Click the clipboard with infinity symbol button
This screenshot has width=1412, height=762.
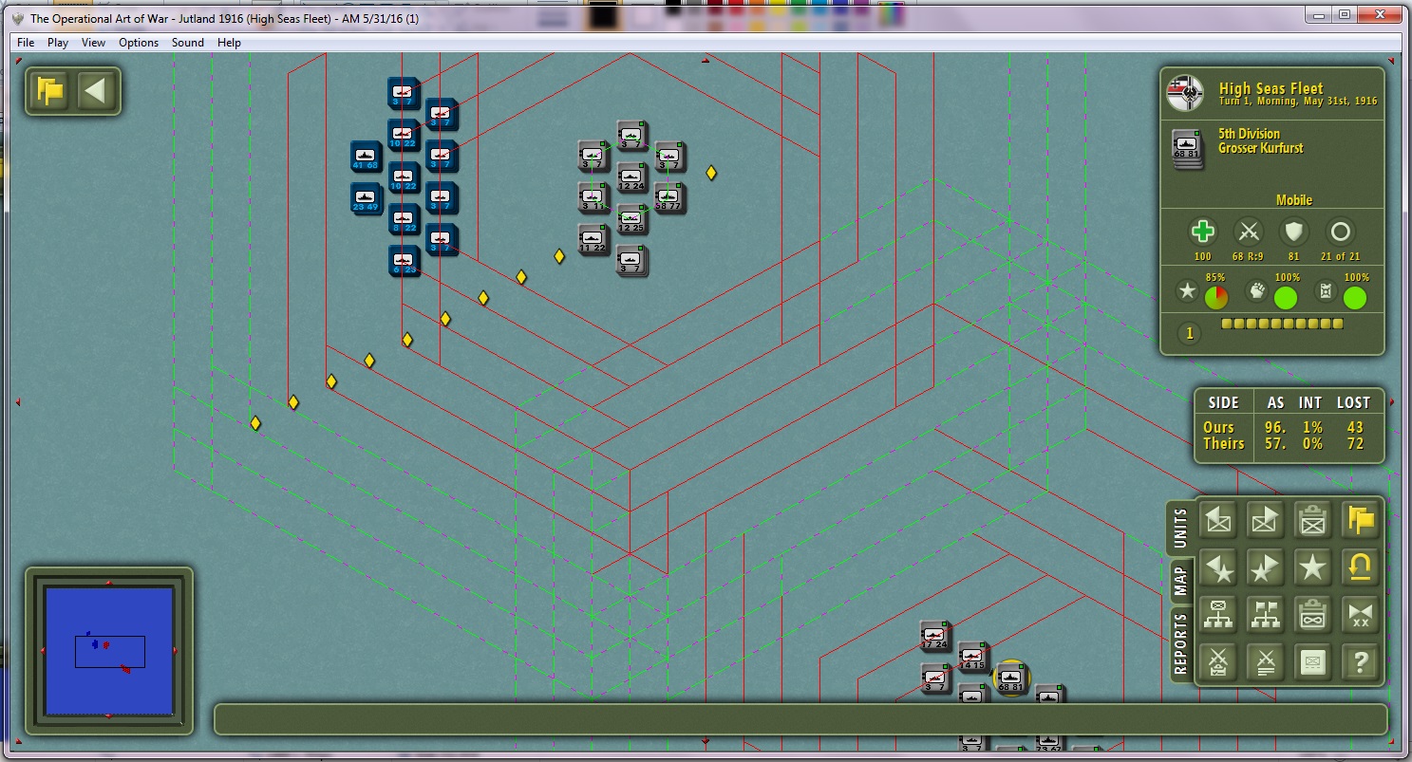click(x=1313, y=615)
